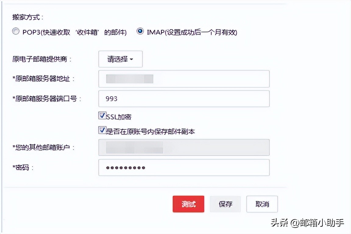Image resolution: width=351 pixels, height=234 pixels.
Task: Click inside the hidden account value area
Action: (134, 147)
